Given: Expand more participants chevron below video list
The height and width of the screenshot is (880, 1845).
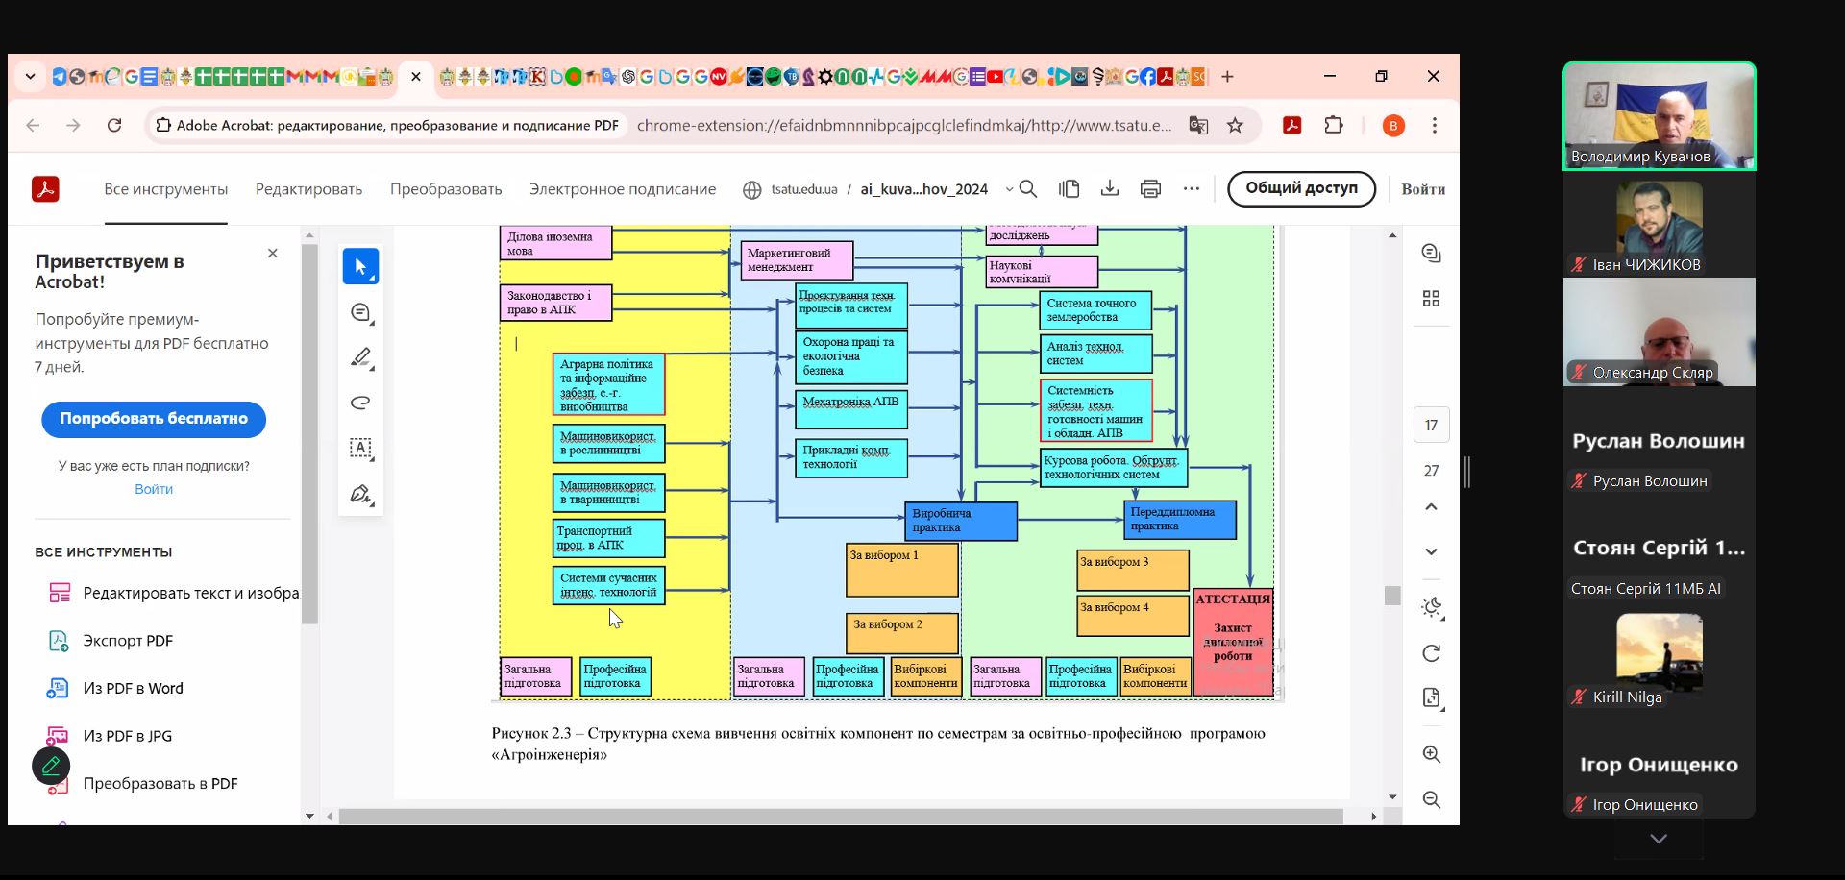Looking at the screenshot, I should click(1659, 839).
